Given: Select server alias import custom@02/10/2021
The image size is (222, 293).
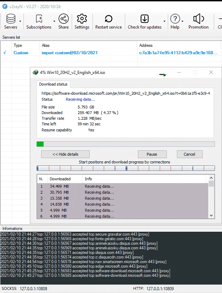Looking at the screenshot, I should pos(70,53).
